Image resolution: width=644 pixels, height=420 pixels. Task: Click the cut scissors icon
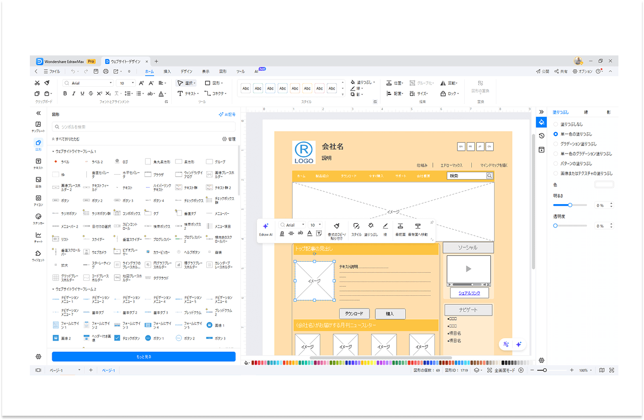37,83
